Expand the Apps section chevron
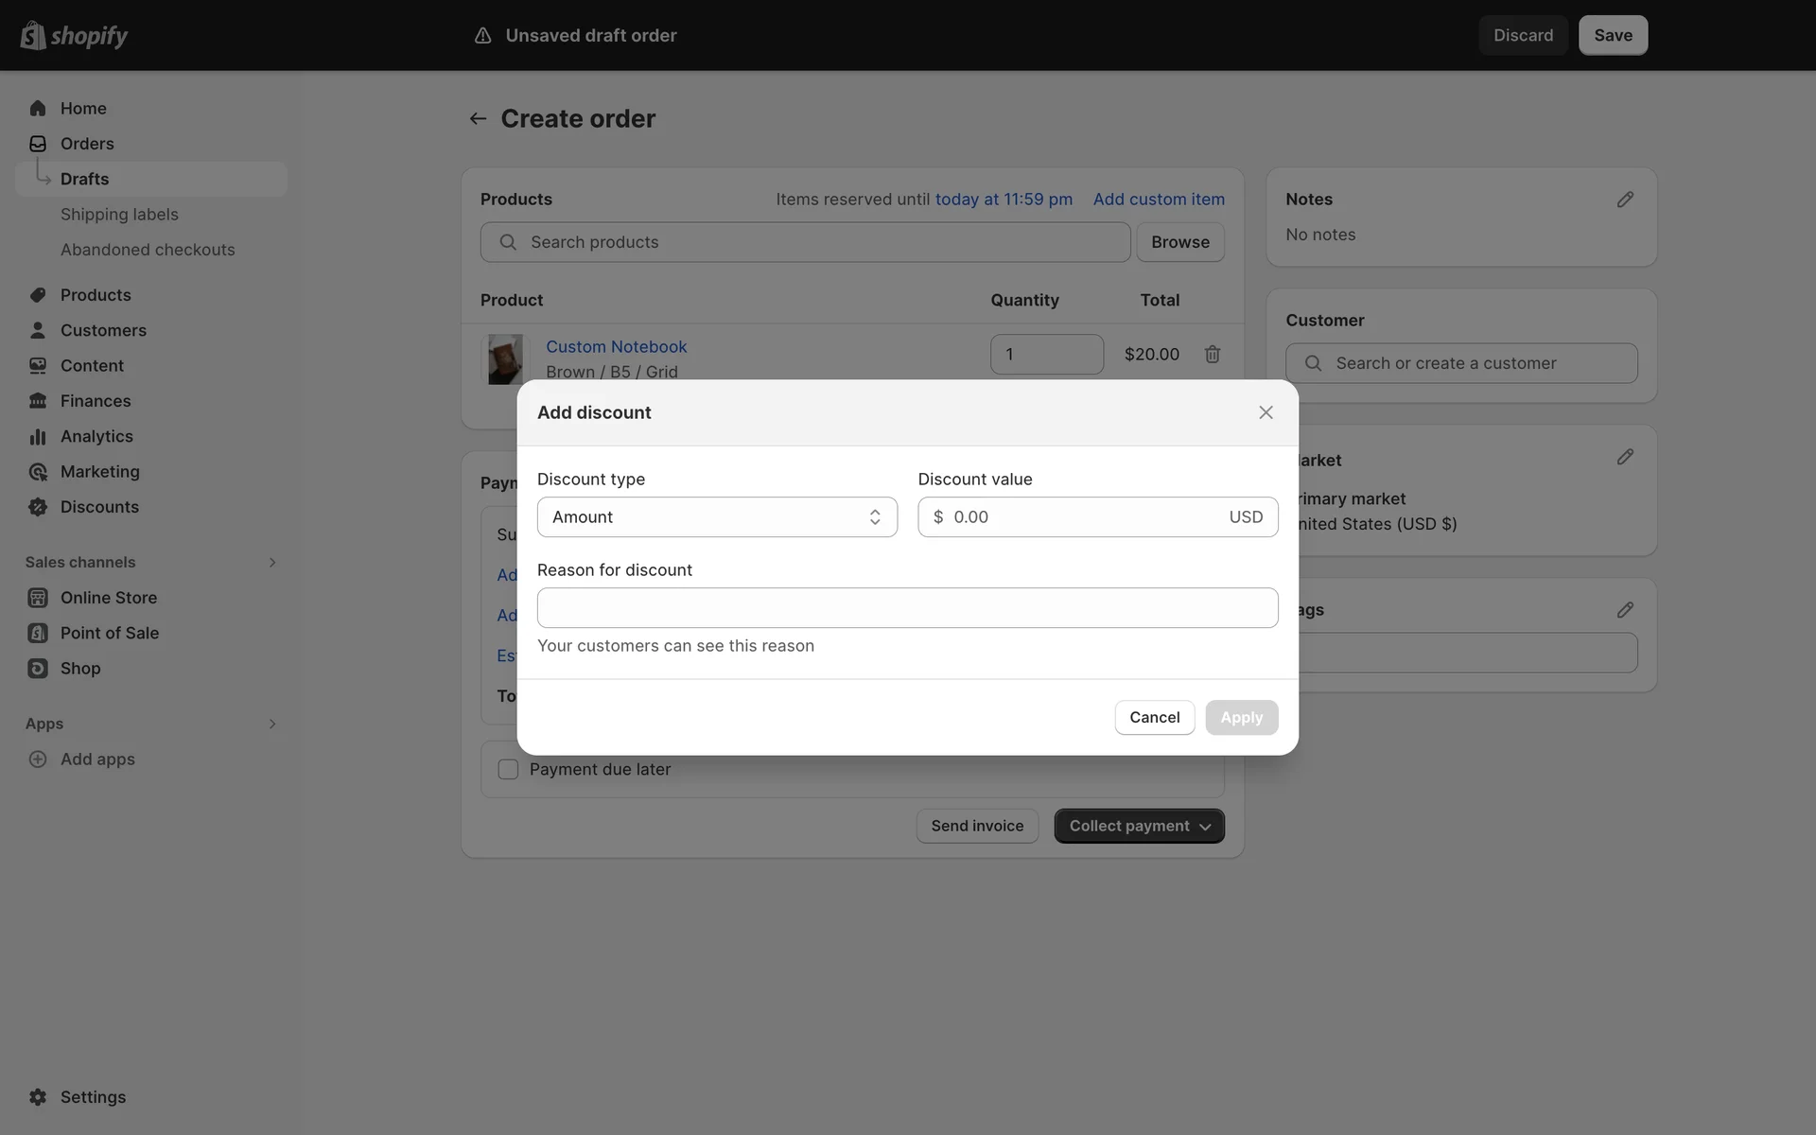Viewport: 1816px width, 1135px height. [271, 725]
